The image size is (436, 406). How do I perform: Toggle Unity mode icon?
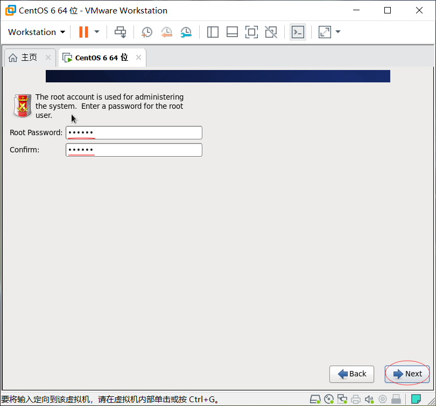click(271, 32)
